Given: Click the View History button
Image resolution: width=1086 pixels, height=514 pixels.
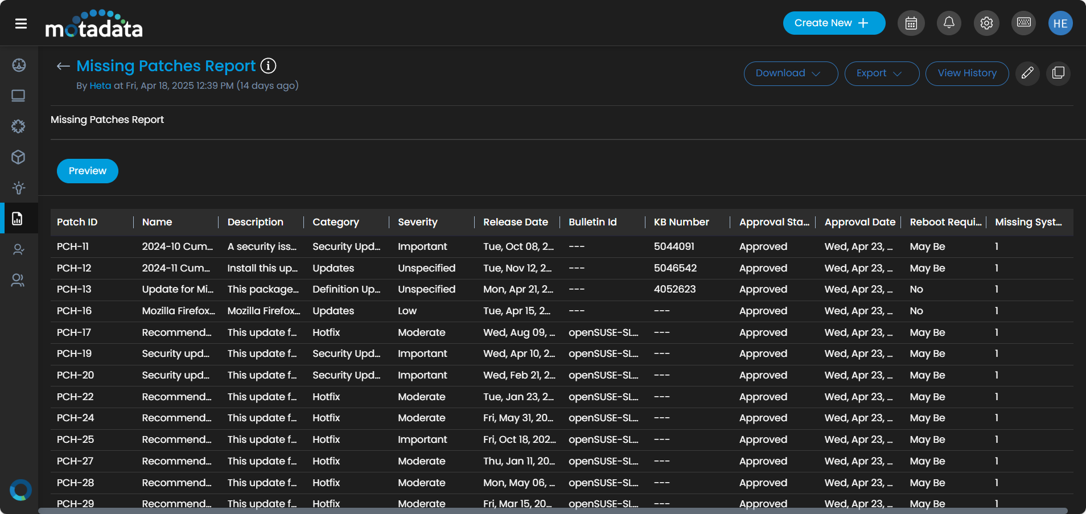Looking at the screenshot, I should click(x=967, y=73).
